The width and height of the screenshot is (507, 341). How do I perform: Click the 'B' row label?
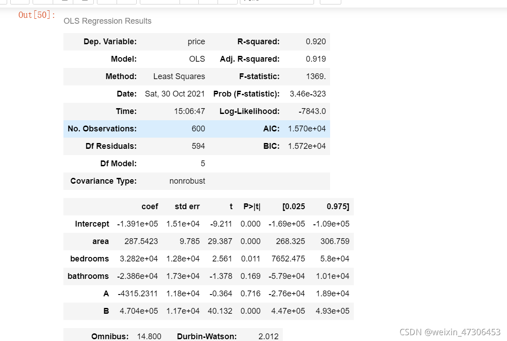click(x=106, y=312)
